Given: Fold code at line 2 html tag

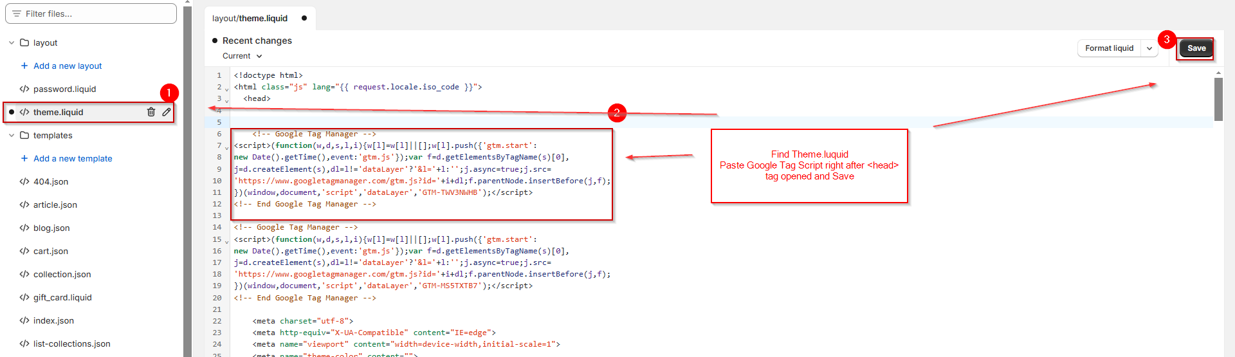Looking at the screenshot, I should (x=226, y=89).
